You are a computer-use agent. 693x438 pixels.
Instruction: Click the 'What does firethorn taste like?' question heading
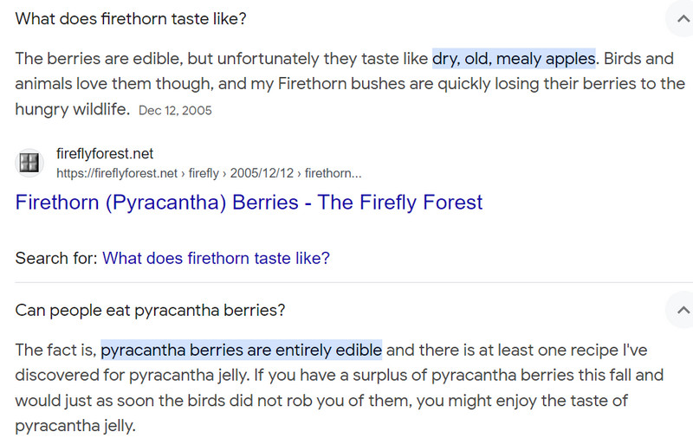[x=136, y=18]
